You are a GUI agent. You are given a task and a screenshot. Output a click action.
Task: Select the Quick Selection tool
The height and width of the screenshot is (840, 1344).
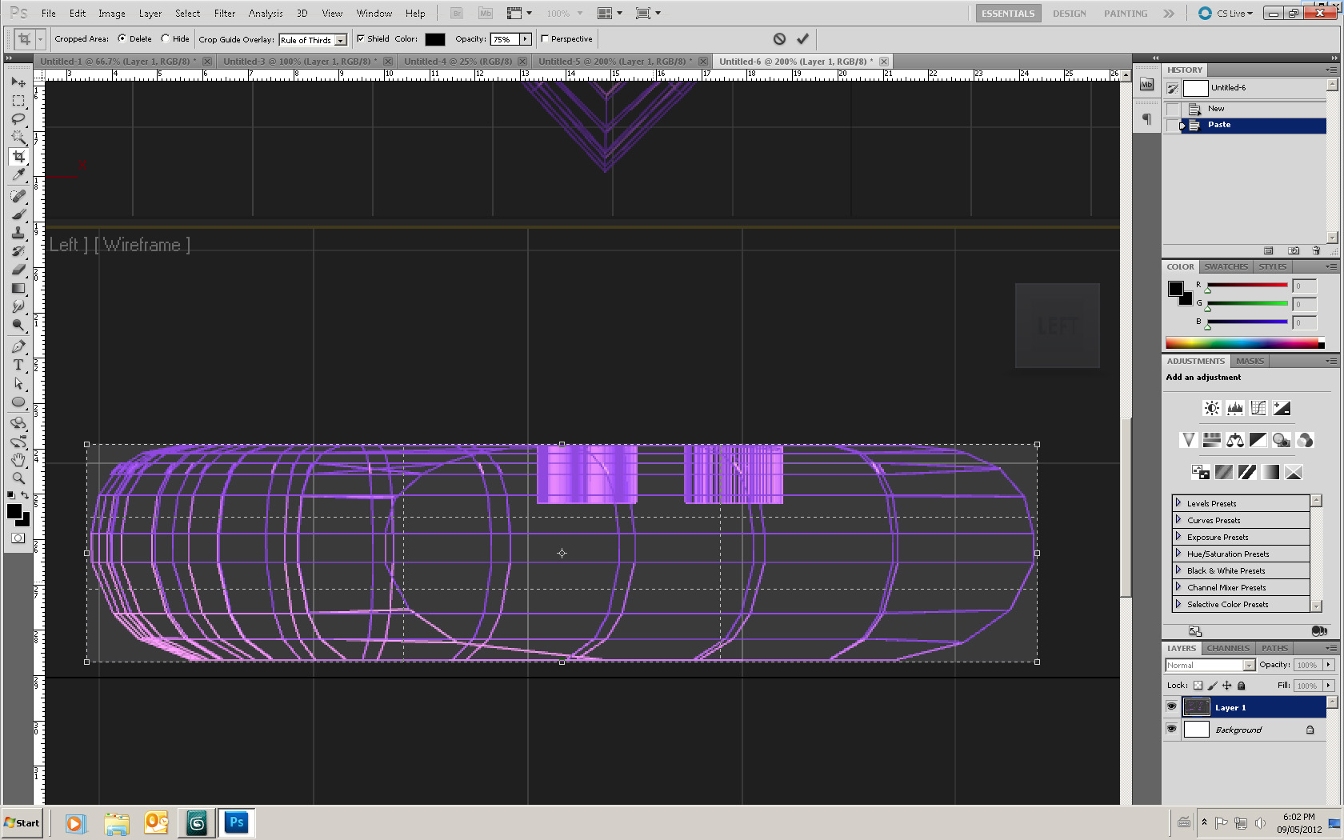[18, 138]
